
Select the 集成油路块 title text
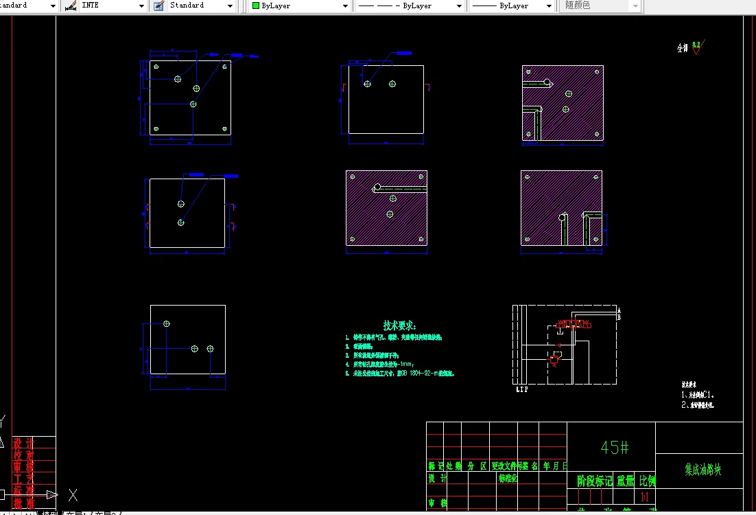pyautogui.click(x=703, y=470)
